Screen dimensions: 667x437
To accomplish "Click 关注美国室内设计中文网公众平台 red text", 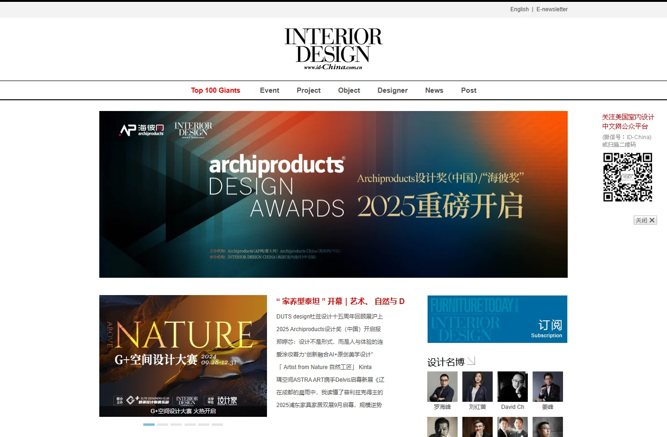I will tap(628, 122).
